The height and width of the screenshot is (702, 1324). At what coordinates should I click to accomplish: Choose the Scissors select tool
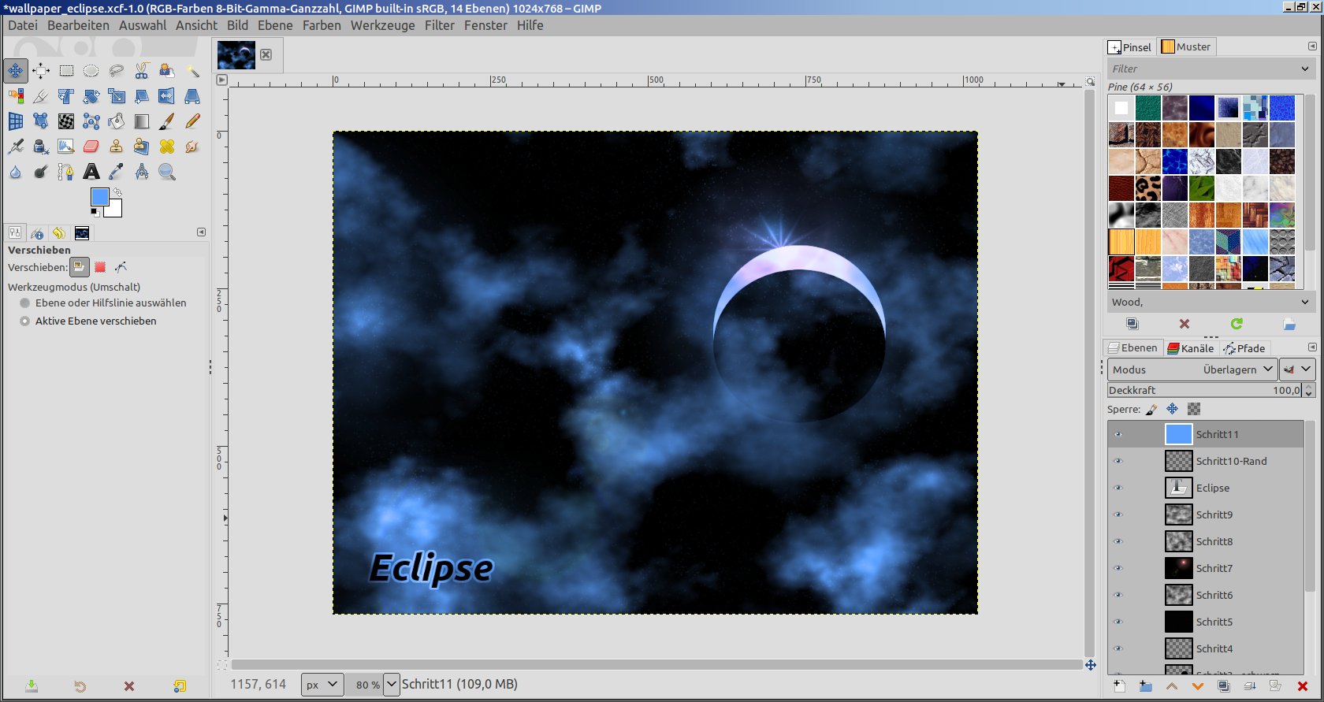pyautogui.click(x=142, y=71)
